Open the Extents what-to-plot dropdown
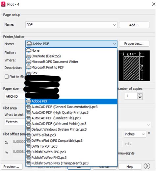 pos(15,122)
